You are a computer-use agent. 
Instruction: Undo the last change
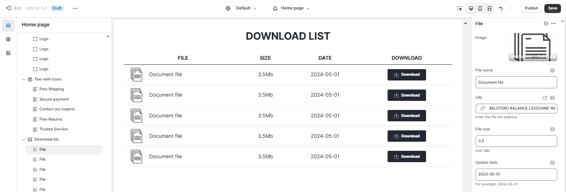coord(501,8)
